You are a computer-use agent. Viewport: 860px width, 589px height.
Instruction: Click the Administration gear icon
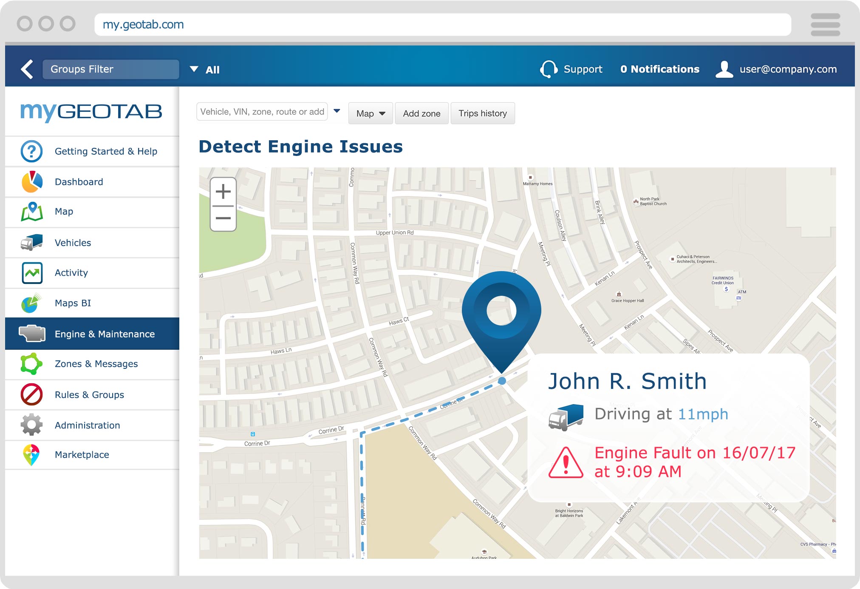[x=32, y=425]
